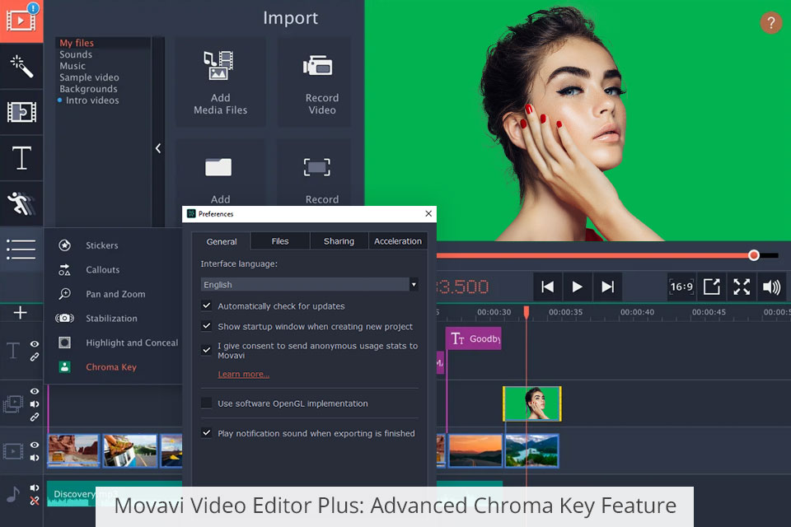This screenshot has width=791, height=527.
Task: Open the Titles text tab
Action: (x=21, y=158)
